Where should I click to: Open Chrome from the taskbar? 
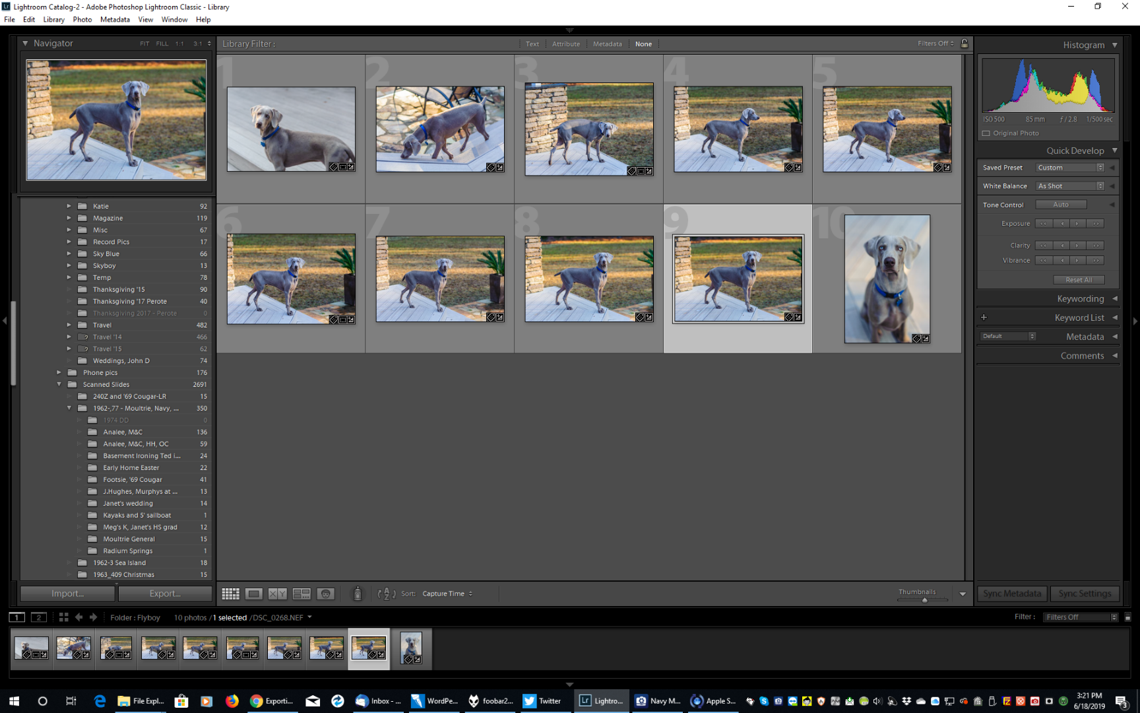coord(271,701)
